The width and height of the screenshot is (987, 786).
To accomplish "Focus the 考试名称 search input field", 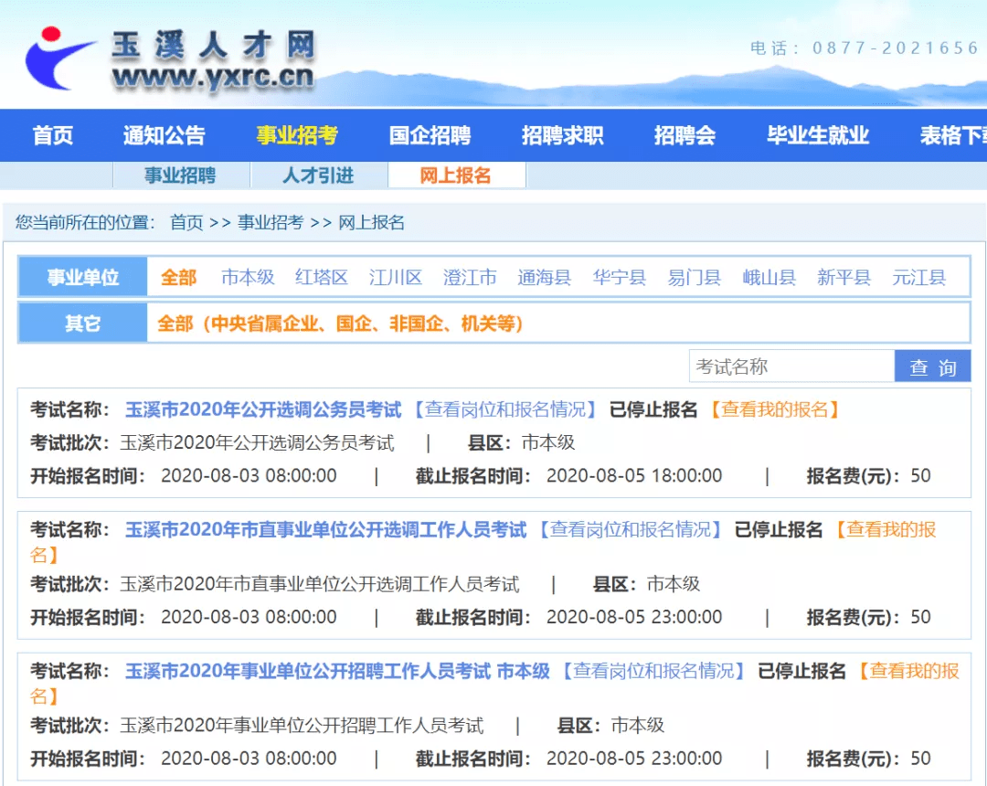I will coord(791,366).
